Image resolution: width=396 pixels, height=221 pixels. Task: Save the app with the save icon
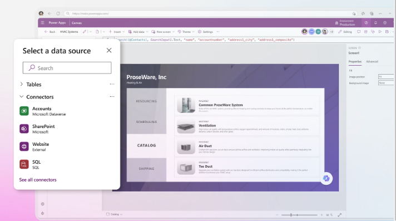tap(387, 32)
